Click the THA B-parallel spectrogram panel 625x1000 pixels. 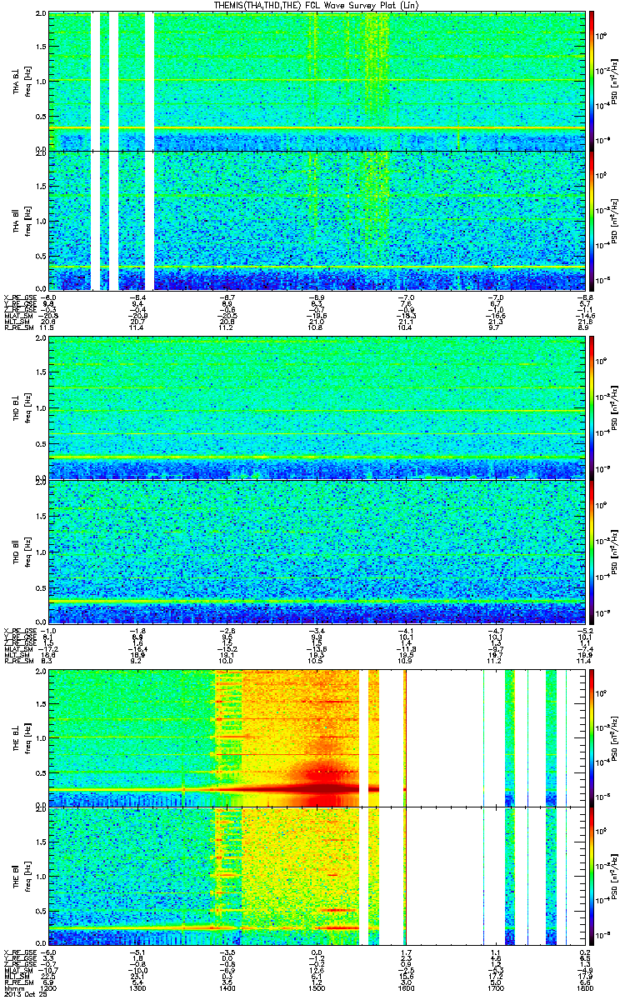(x=316, y=221)
